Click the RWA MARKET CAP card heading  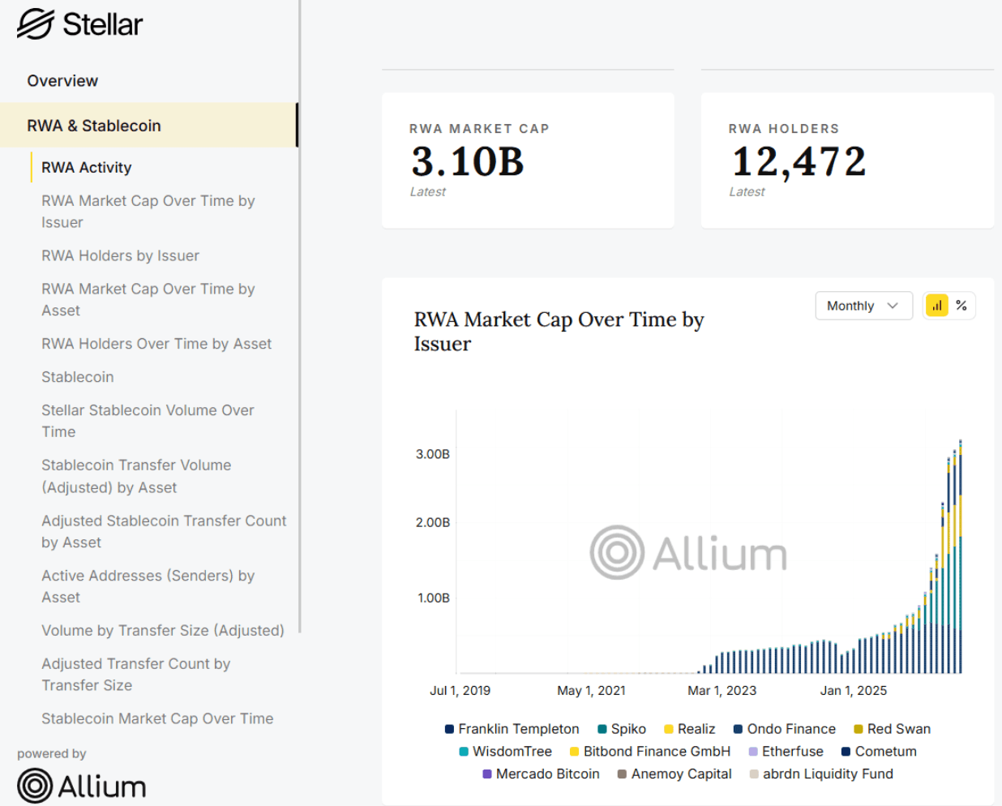pos(479,129)
